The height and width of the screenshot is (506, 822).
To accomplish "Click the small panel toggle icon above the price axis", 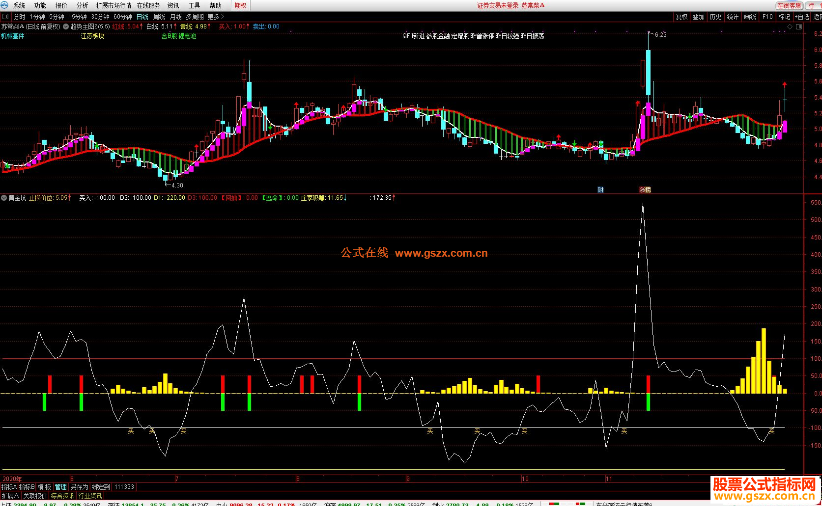I will (799, 27).
